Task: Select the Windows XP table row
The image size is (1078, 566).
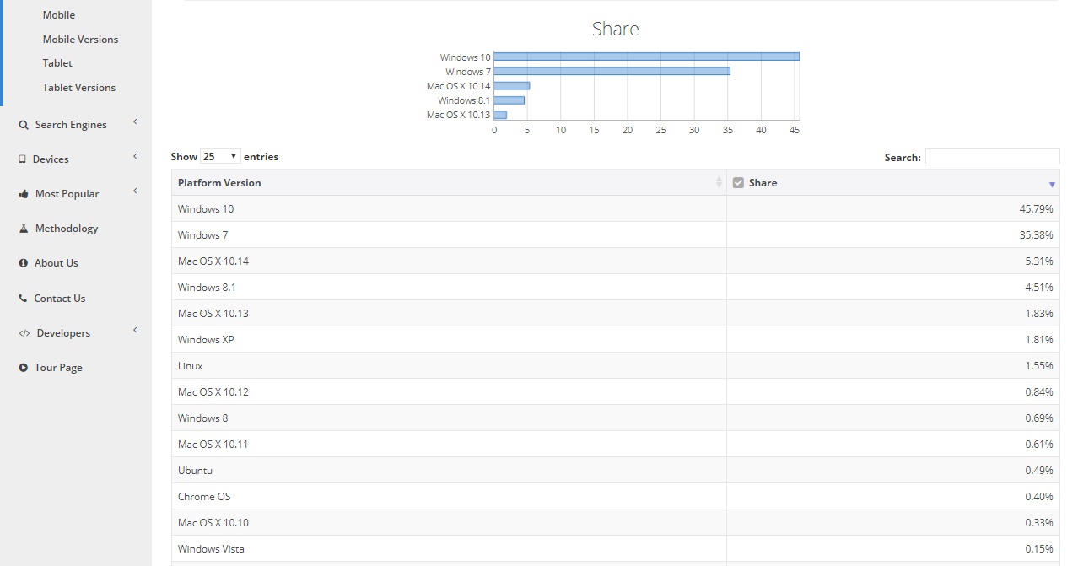Action: [x=616, y=340]
